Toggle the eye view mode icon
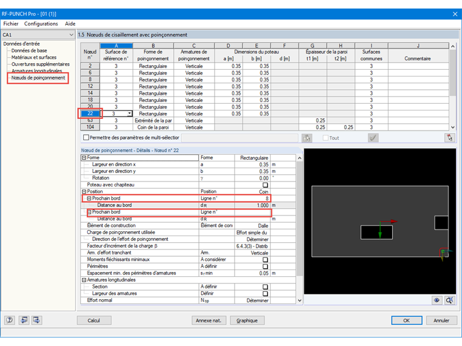 coord(436,300)
